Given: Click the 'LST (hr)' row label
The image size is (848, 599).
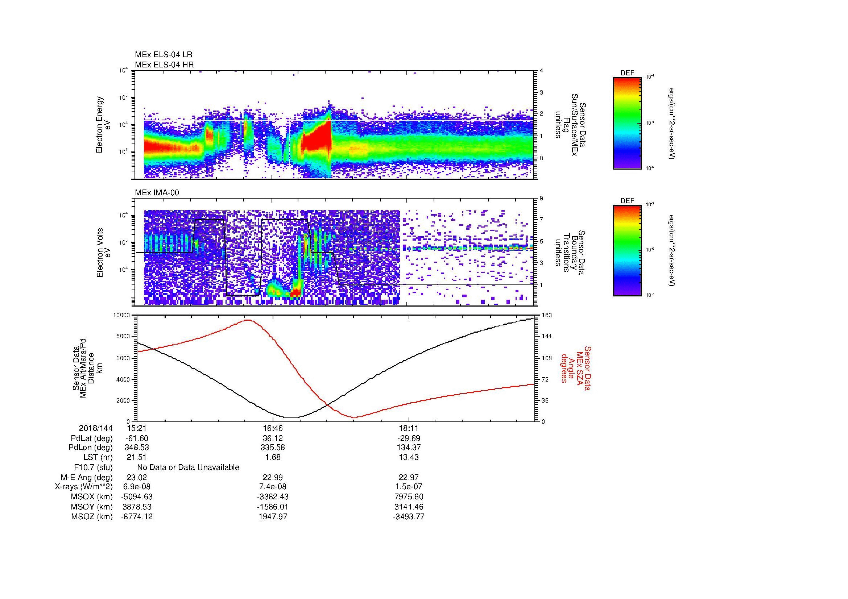Looking at the screenshot, I should coord(98,457).
